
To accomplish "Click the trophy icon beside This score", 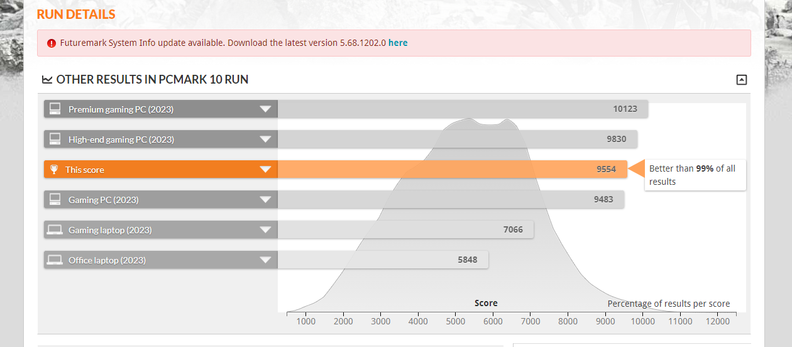I will point(54,169).
